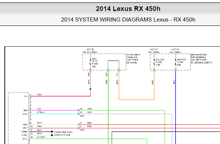220x144 pixels.
Task: Click 'PNK' label at connector pin 3
Action: (89, 127)
